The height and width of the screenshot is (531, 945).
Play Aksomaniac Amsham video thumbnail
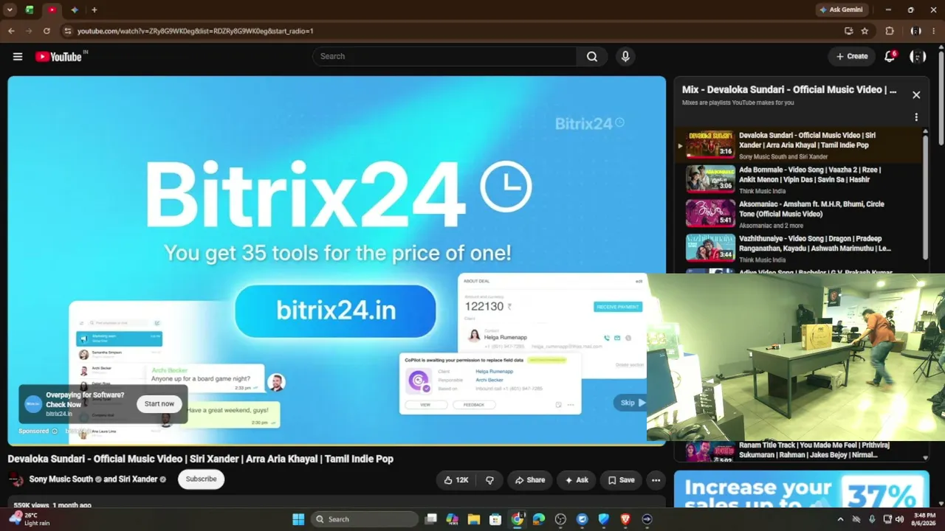coord(710,214)
